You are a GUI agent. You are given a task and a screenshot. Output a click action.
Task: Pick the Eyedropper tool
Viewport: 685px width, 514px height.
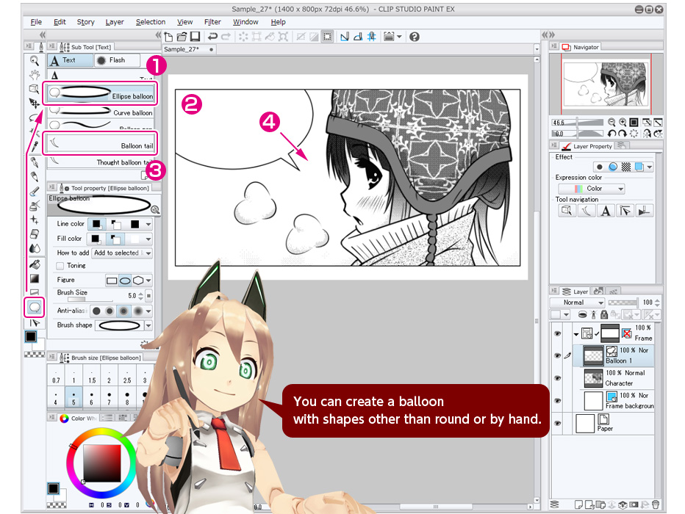coord(34,146)
